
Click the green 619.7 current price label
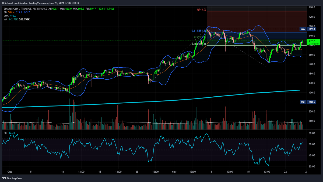point(311,40)
